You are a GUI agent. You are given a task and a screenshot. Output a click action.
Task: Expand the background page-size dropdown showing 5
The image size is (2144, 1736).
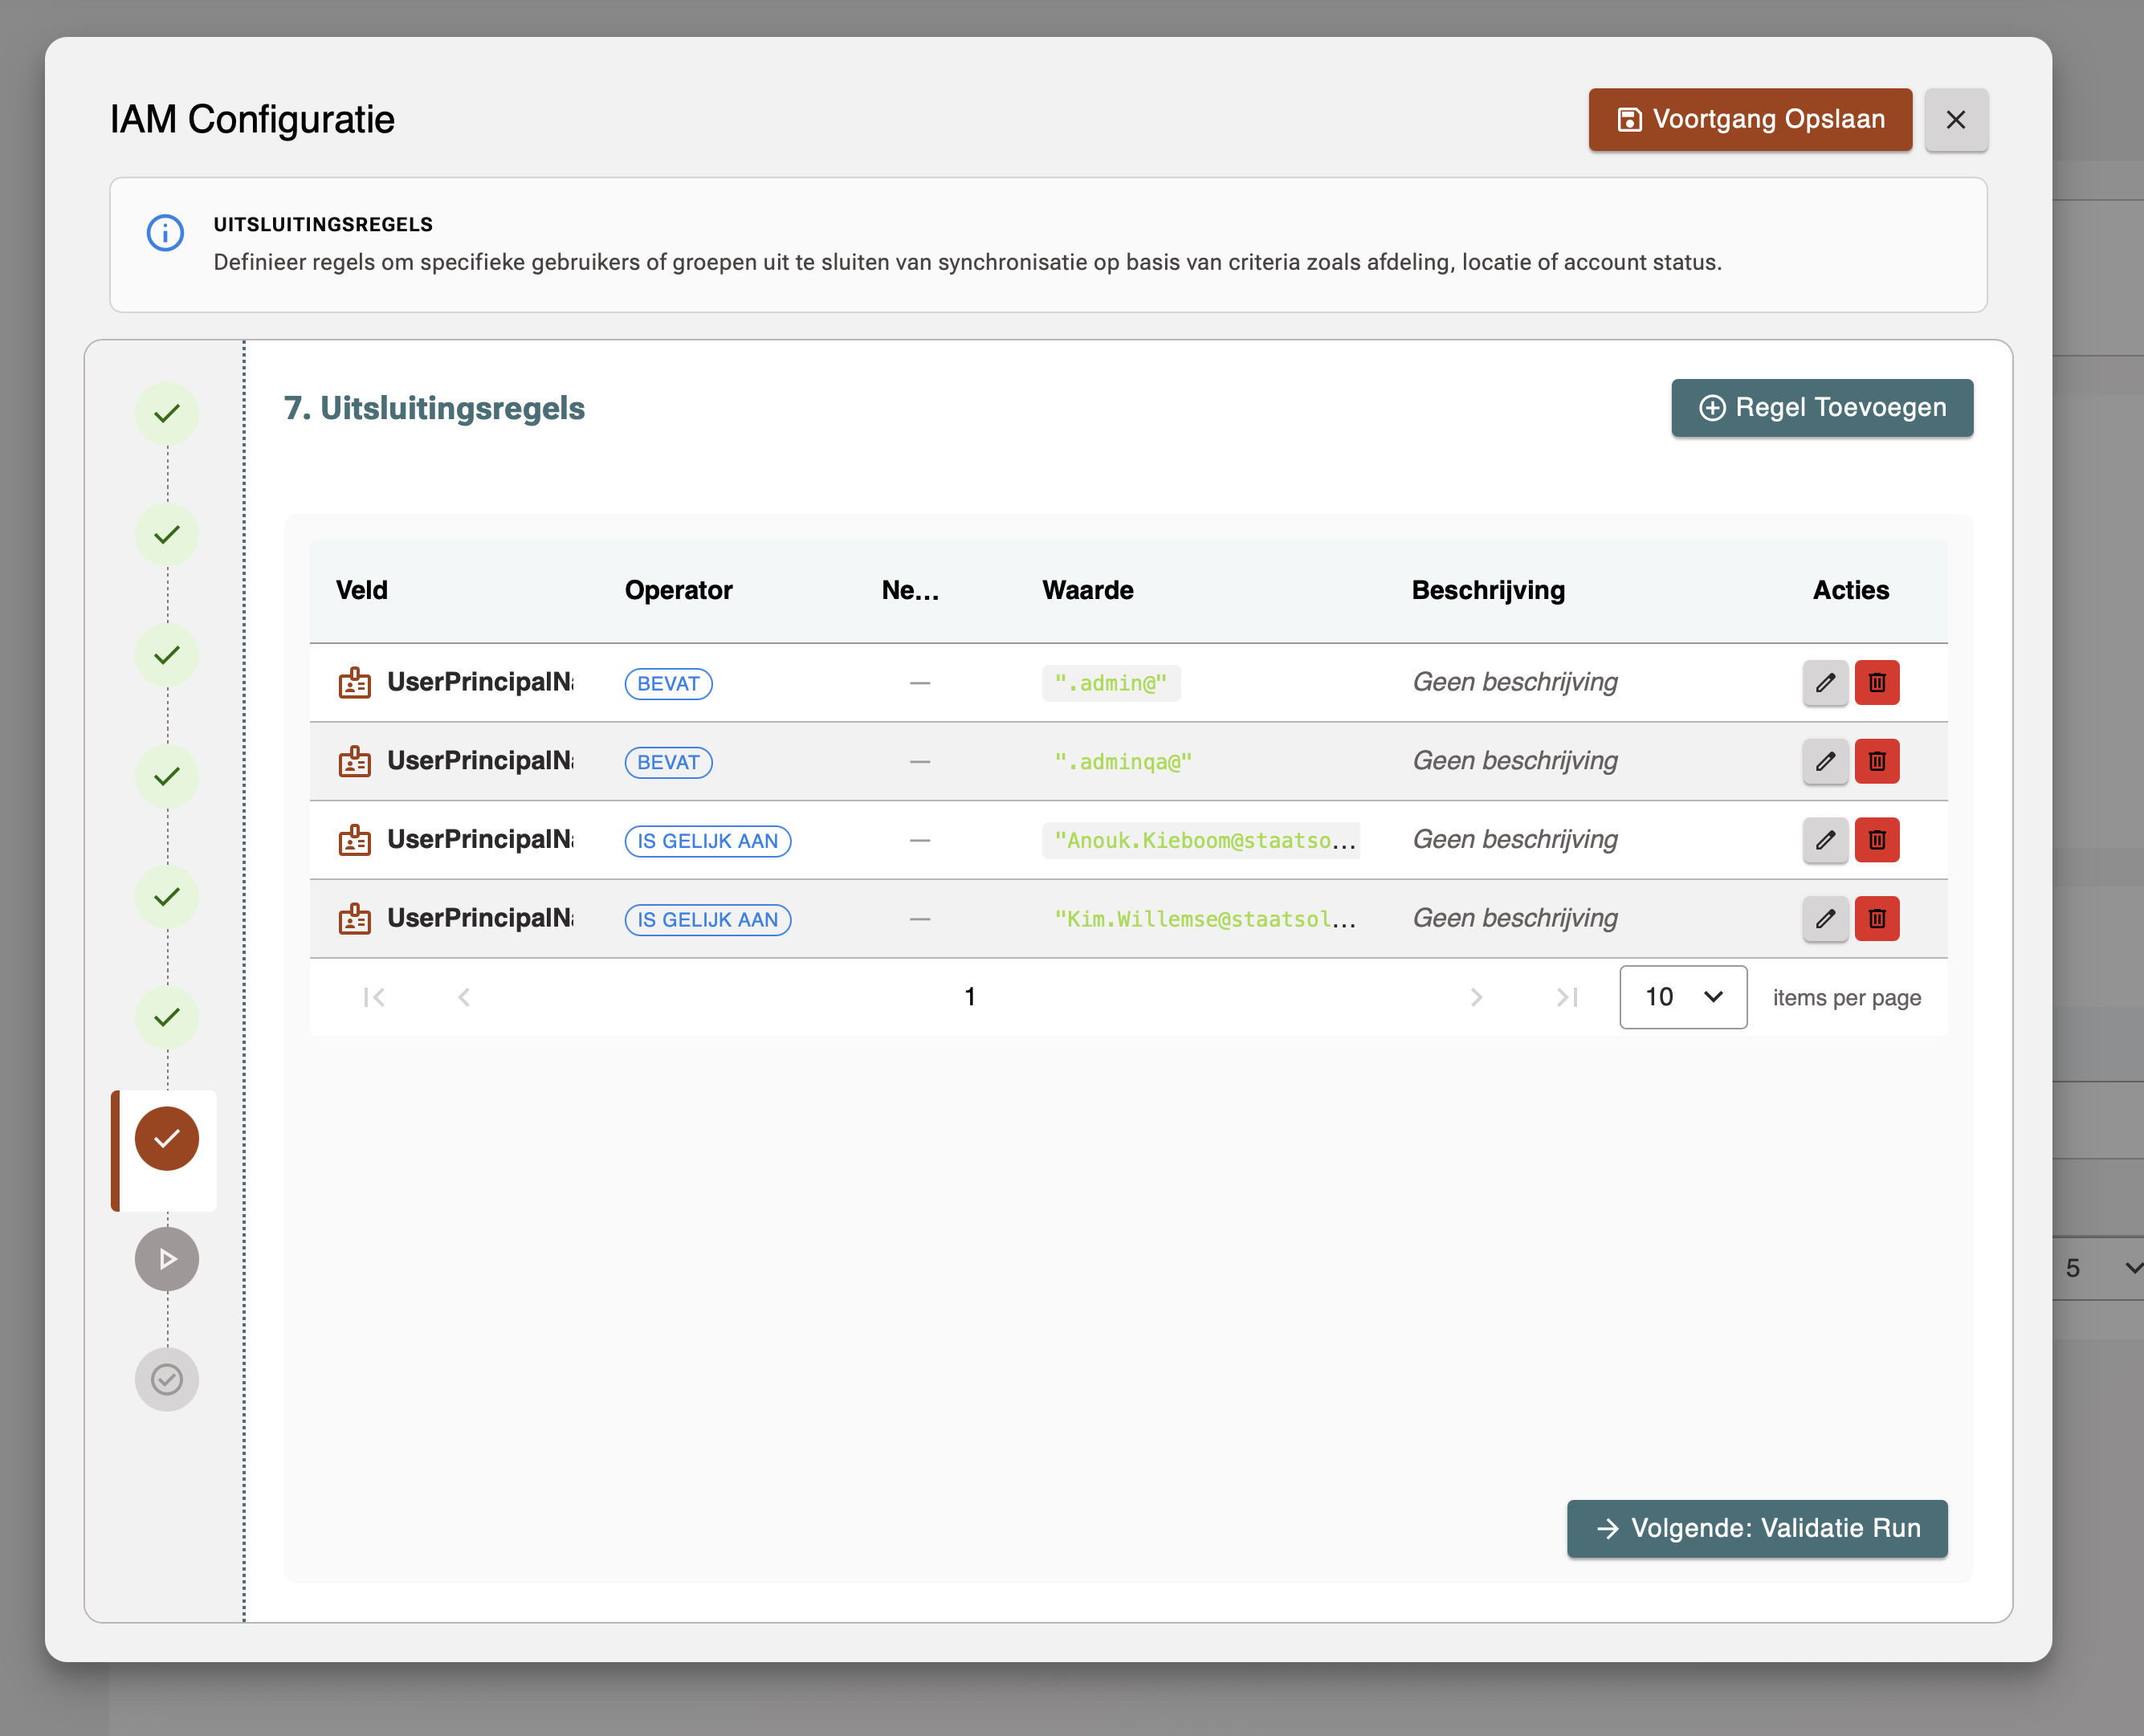coord(2100,1268)
